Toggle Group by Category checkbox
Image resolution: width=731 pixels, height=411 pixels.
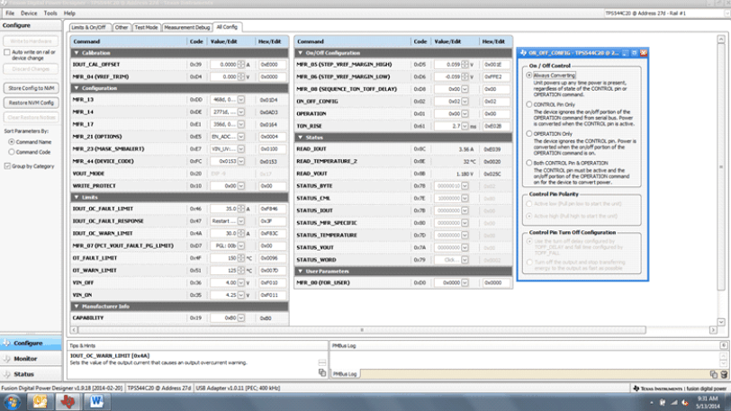[x=7, y=165]
